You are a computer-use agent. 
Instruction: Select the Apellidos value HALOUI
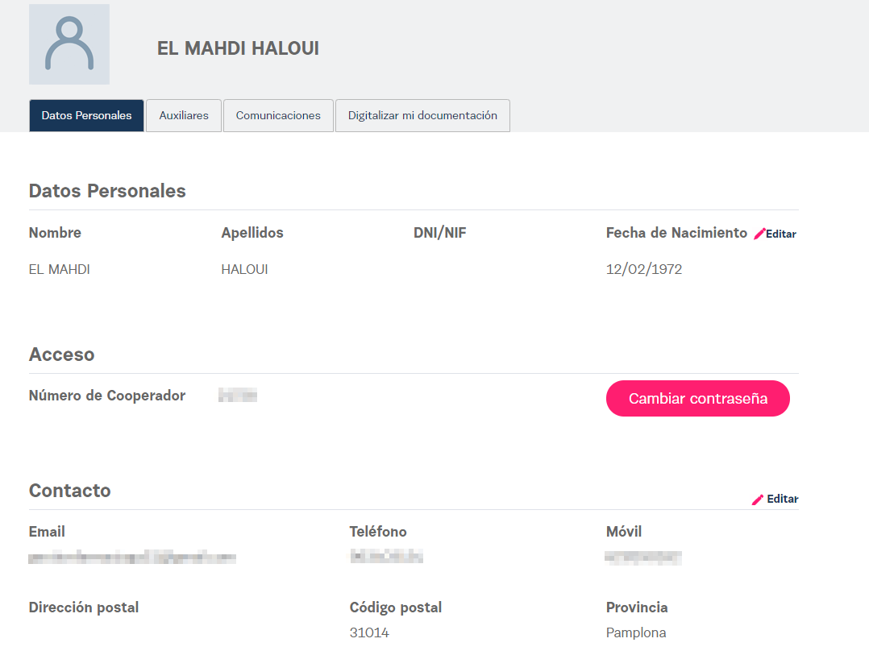(x=244, y=270)
